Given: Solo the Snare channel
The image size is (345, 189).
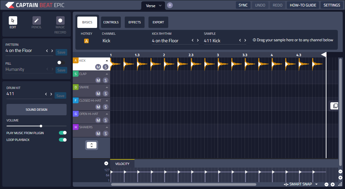Looking at the screenshot, I should pos(105,94).
